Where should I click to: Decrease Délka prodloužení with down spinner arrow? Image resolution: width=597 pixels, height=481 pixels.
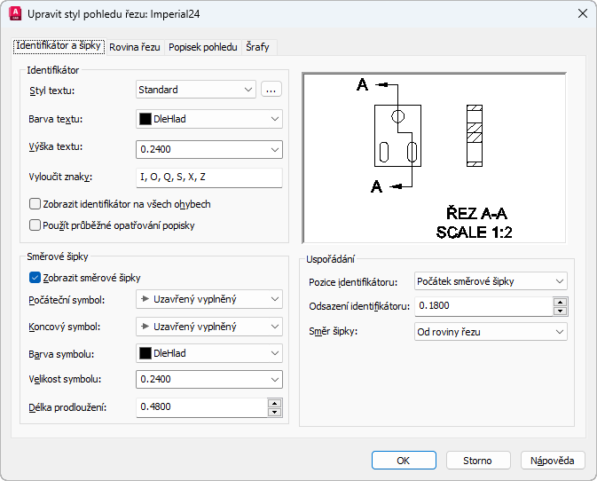point(274,412)
